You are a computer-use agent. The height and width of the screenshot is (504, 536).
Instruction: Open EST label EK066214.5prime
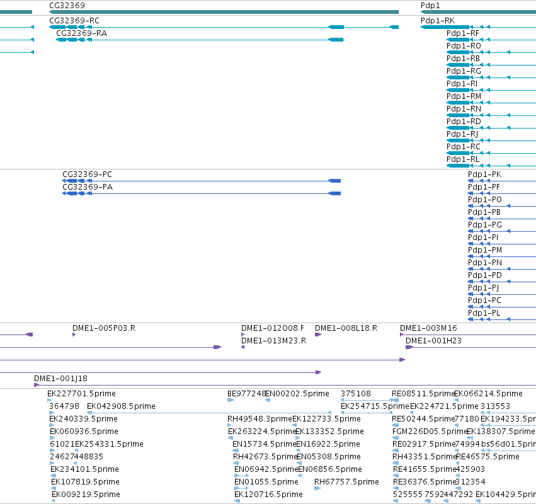(489, 394)
